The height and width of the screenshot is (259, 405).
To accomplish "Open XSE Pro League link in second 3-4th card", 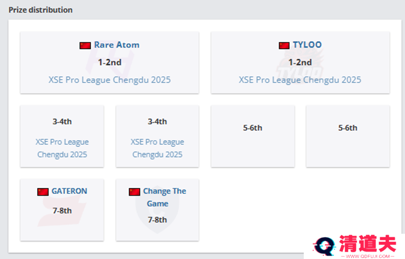I will point(157,148).
